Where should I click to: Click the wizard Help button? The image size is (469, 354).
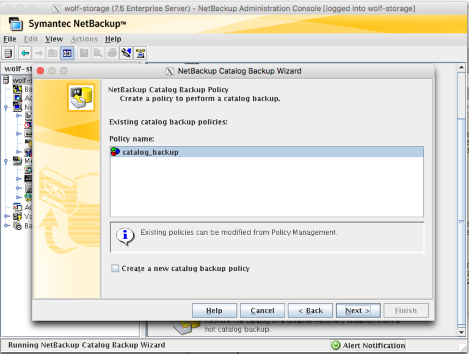tap(214, 311)
